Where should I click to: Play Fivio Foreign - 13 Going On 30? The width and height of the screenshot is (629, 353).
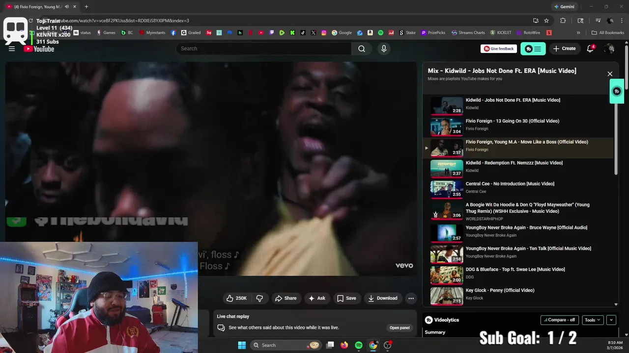pyautogui.click(x=447, y=126)
